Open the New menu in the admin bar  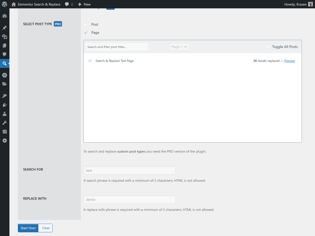click(x=84, y=4)
